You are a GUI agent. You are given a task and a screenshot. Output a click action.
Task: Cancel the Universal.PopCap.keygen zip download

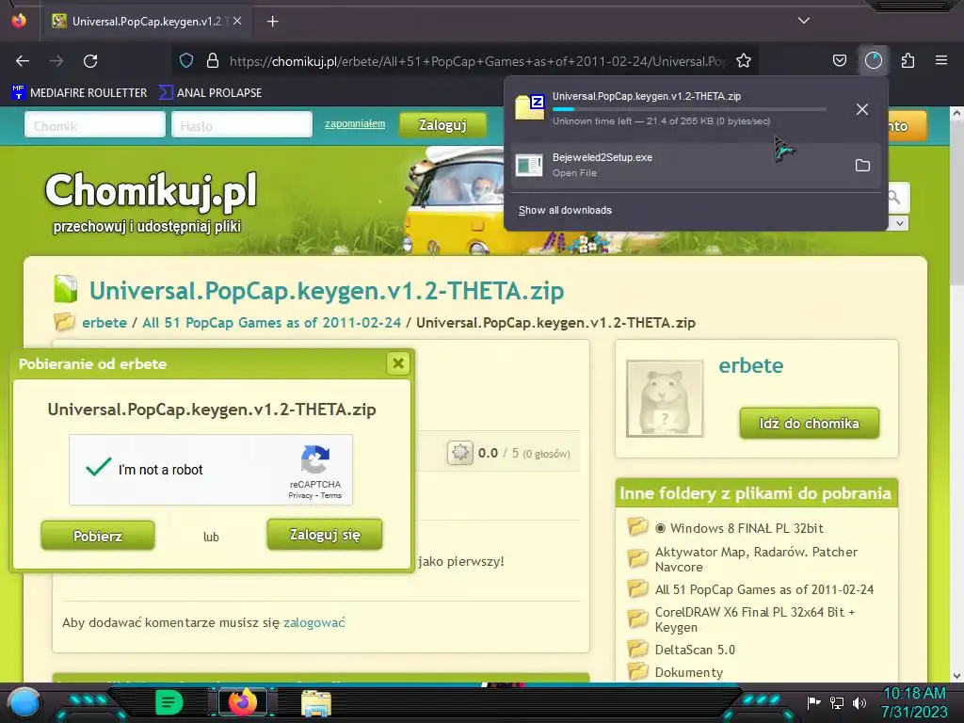click(862, 109)
